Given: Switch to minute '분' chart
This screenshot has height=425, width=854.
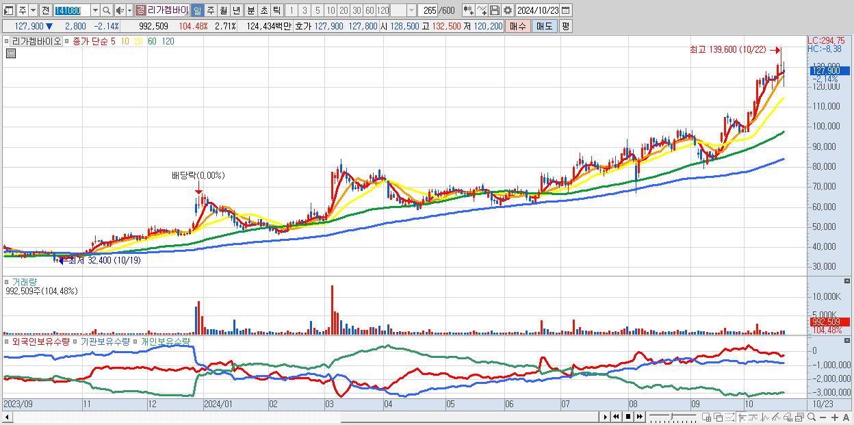Looking at the screenshot, I should (x=250, y=11).
